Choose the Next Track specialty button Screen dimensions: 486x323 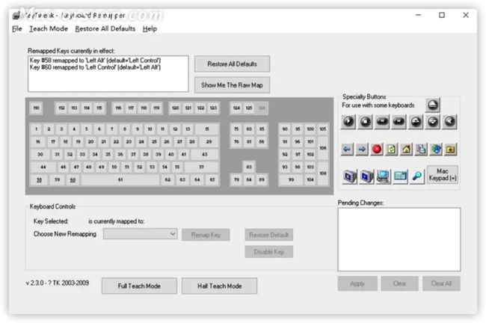click(x=399, y=122)
